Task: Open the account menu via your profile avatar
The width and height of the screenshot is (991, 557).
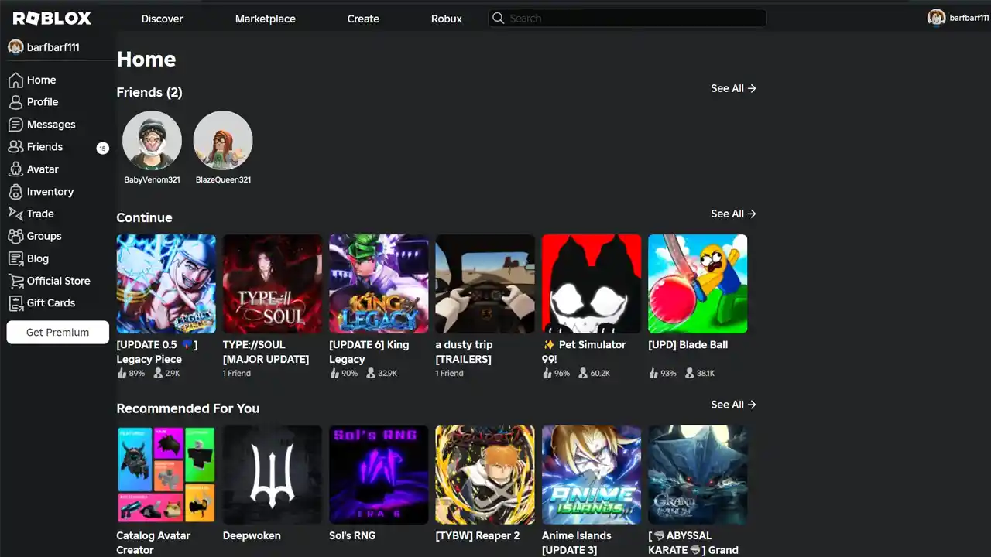Action: 937,17
